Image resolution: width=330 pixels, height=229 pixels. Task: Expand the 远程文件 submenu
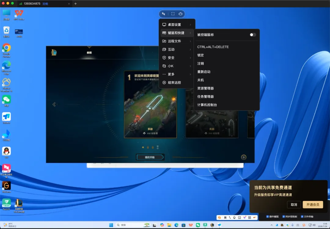pyautogui.click(x=177, y=41)
